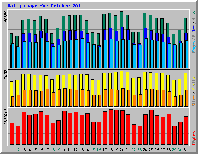
Task: Click day 13 on the x-axis
Action: click(81, 150)
